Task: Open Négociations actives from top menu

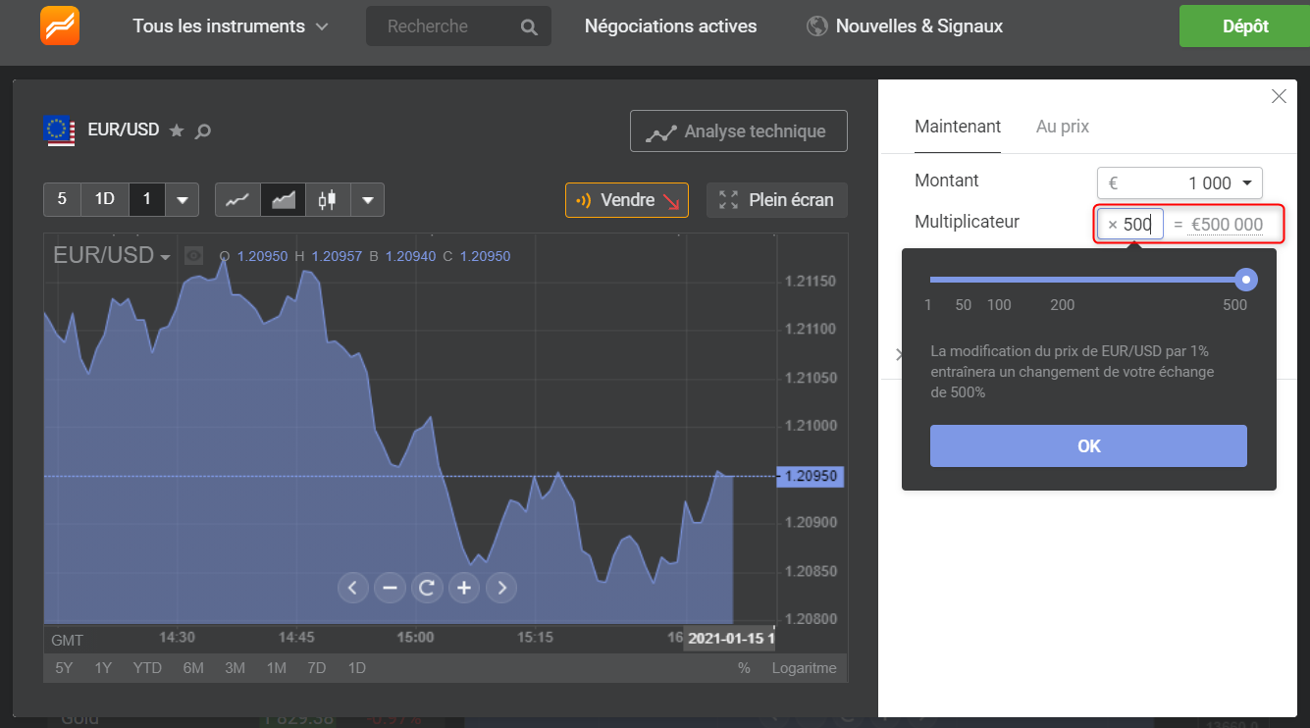Action: [x=670, y=26]
